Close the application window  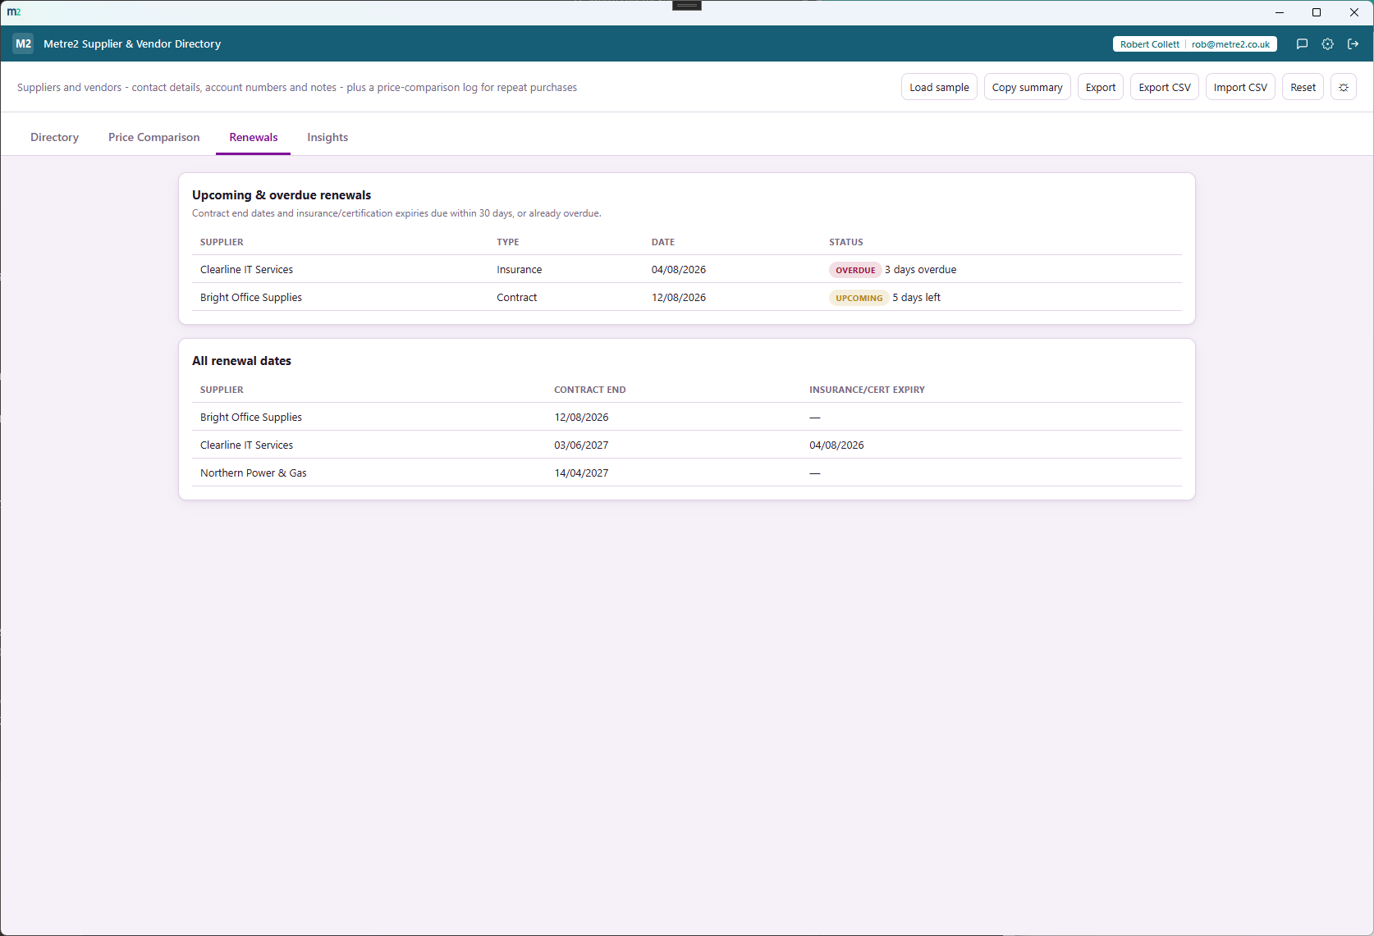click(x=1354, y=12)
